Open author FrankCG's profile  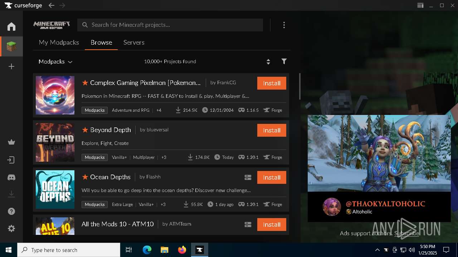(x=226, y=82)
